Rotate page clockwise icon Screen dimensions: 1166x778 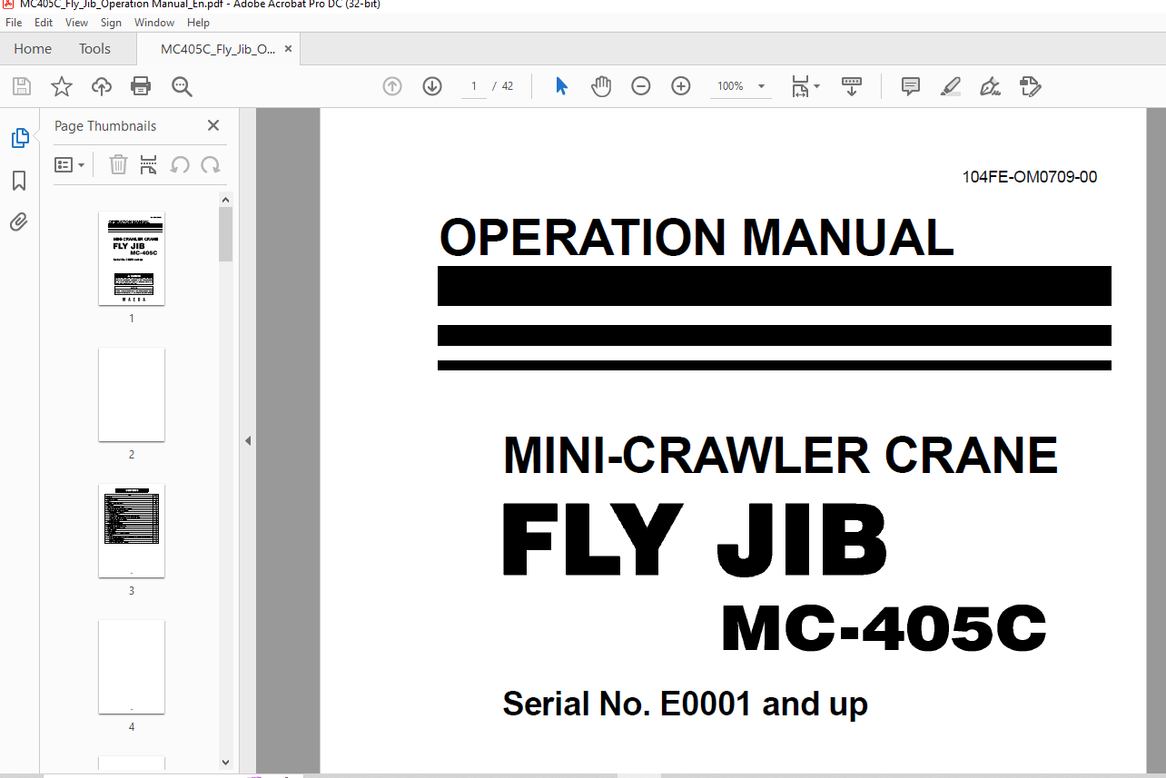(x=211, y=164)
